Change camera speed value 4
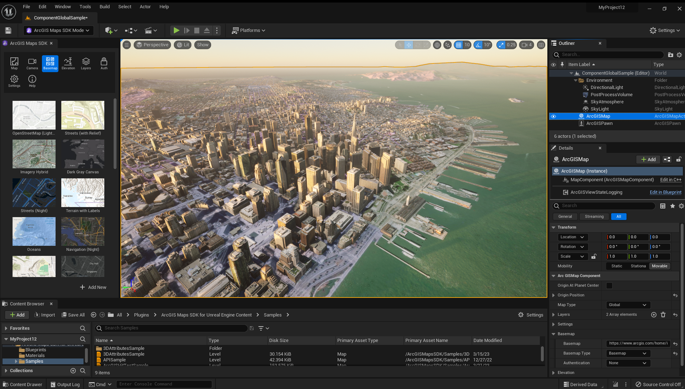The image size is (685, 389). pos(527,45)
